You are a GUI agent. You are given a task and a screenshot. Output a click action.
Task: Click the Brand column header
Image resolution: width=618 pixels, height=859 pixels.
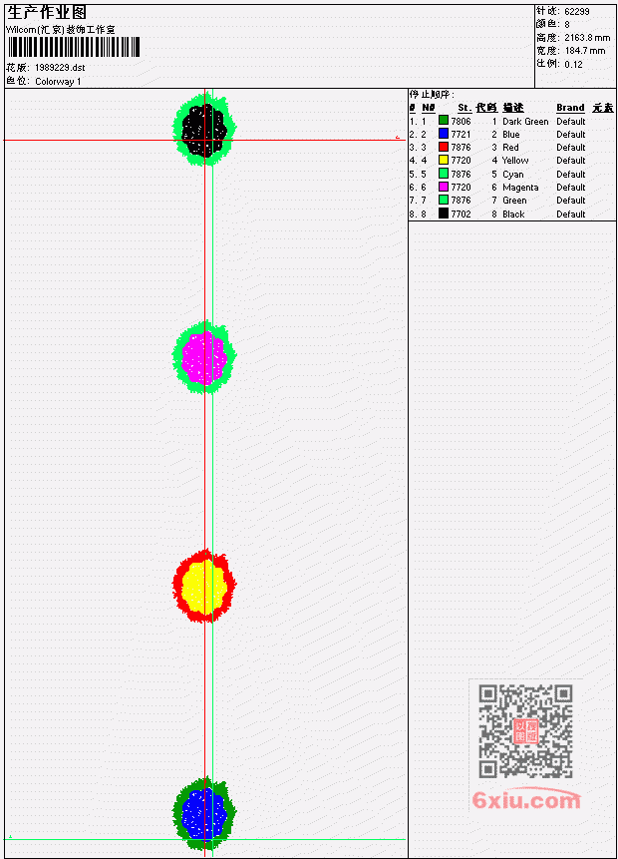pos(570,108)
